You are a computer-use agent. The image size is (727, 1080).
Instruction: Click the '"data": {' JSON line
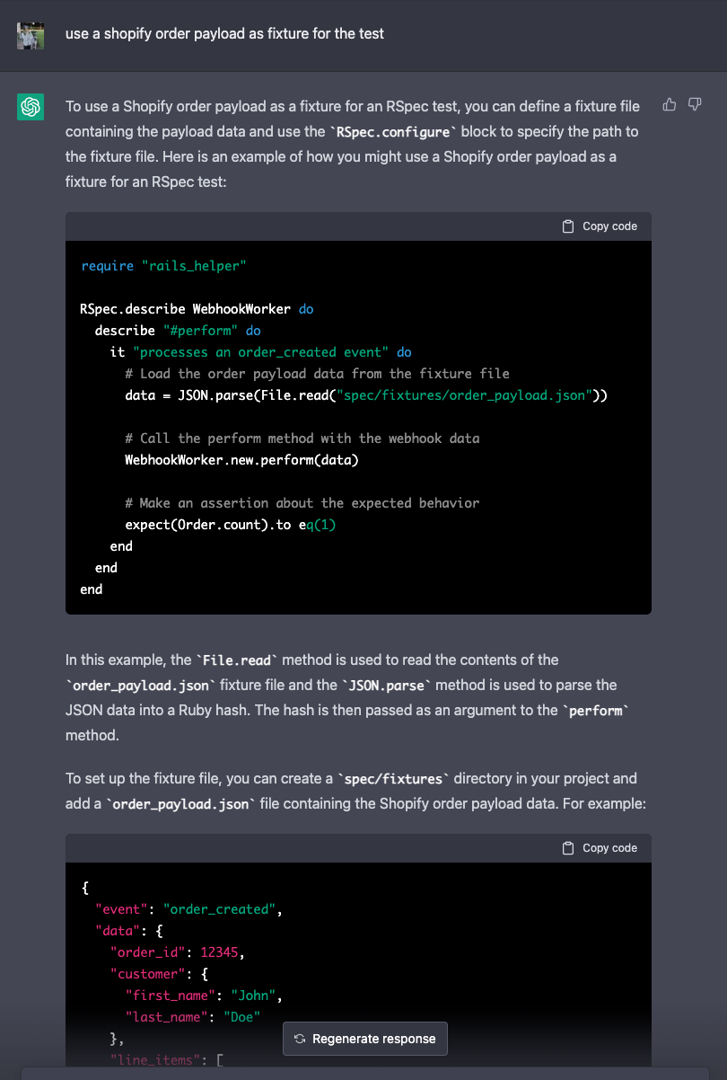[x=129, y=931]
